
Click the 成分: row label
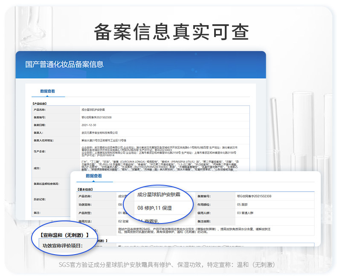(x=37, y=168)
